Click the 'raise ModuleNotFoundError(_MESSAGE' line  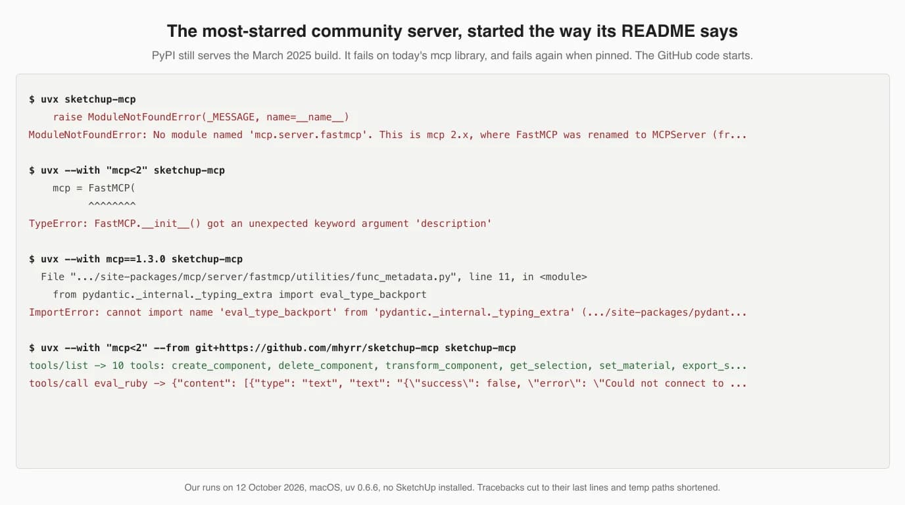point(201,117)
